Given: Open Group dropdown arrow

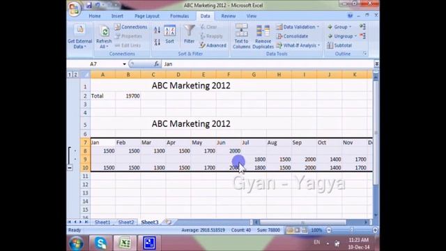Looking at the screenshot, I should pyautogui.click(x=350, y=27).
